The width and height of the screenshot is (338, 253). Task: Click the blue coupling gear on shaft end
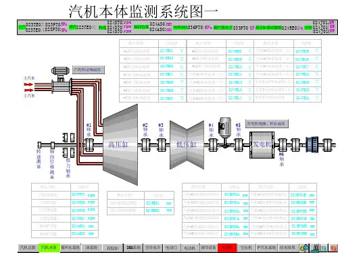312,144
